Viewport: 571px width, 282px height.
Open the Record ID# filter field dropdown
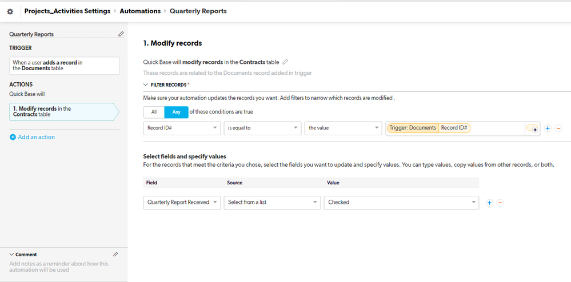[x=182, y=128]
